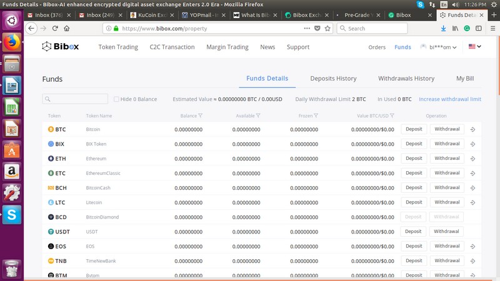The width and height of the screenshot is (500, 281).
Task: Click the BTC coin icon
Action: pyautogui.click(x=51, y=129)
